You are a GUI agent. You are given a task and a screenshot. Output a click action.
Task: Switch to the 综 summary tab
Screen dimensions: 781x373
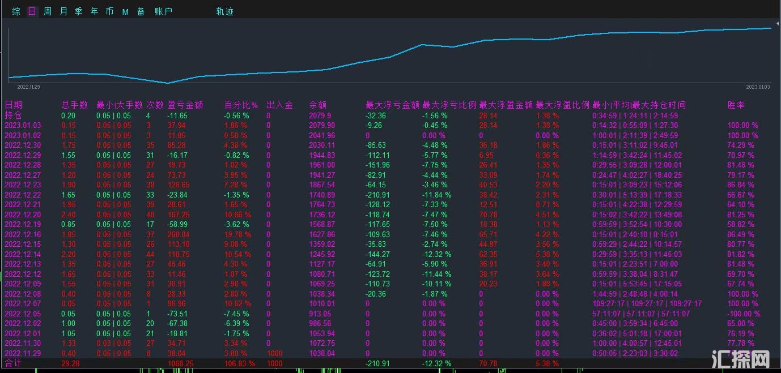[x=16, y=11]
